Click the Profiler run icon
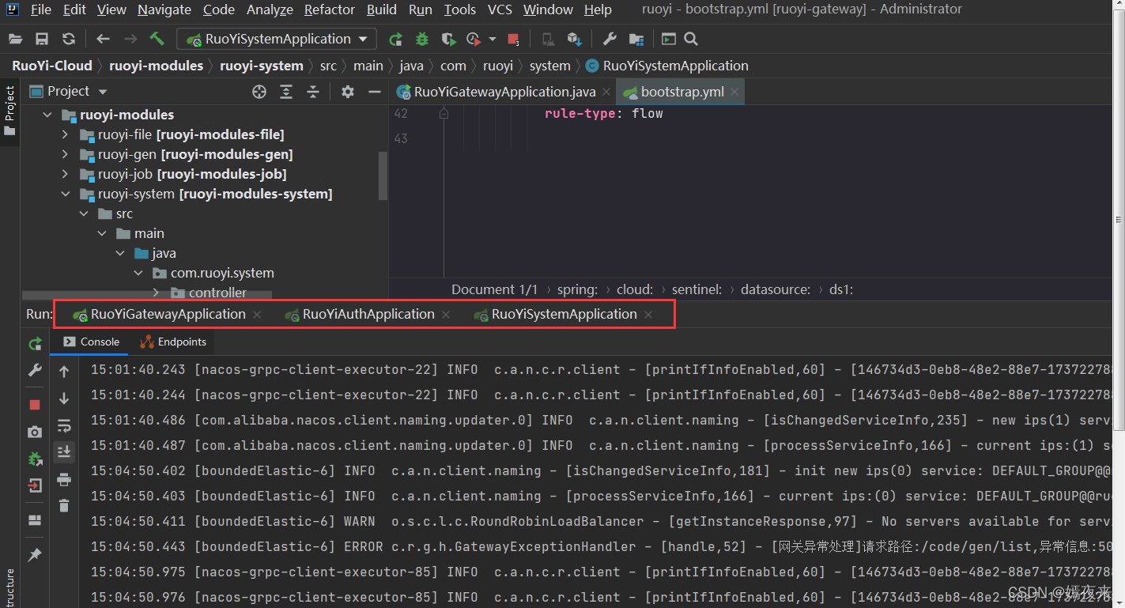Screen dimensions: 1125x608 [474, 39]
